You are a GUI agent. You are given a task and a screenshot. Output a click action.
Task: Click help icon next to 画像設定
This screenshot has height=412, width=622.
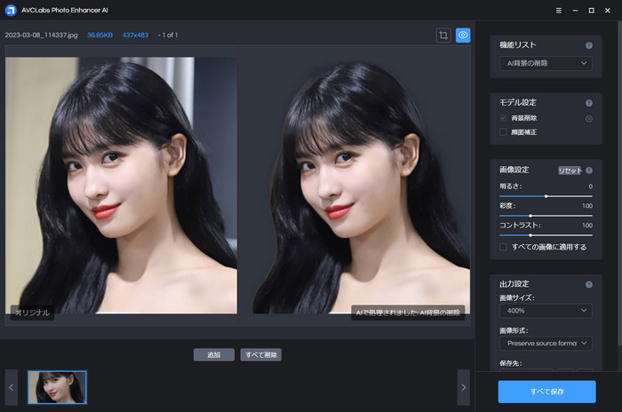pyautogui.click(x=588, y=170)
